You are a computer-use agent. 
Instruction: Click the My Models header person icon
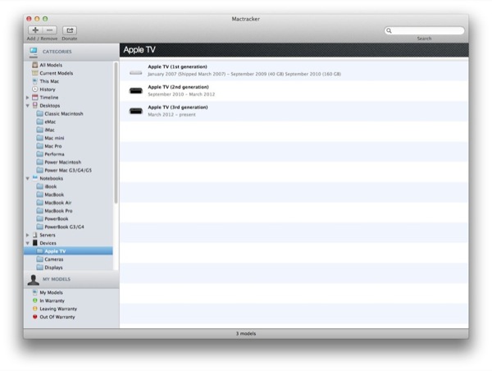tap(34, 280)
